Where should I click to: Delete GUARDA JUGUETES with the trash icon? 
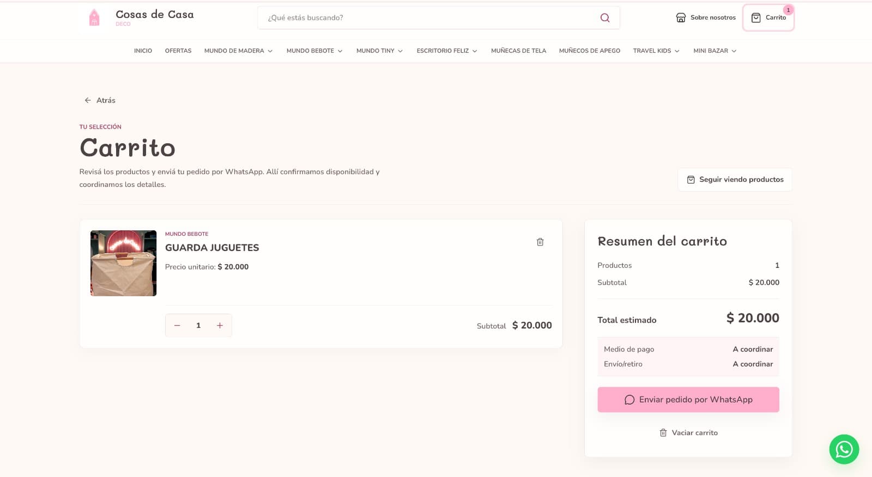coord(540,242)
